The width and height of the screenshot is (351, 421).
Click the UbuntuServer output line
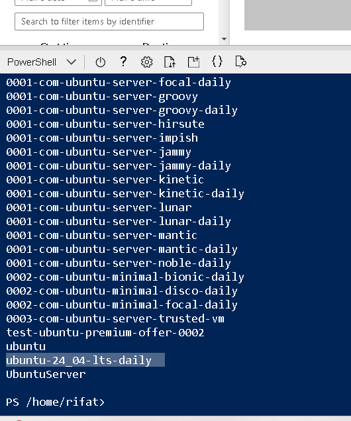[x=46, y=374]
